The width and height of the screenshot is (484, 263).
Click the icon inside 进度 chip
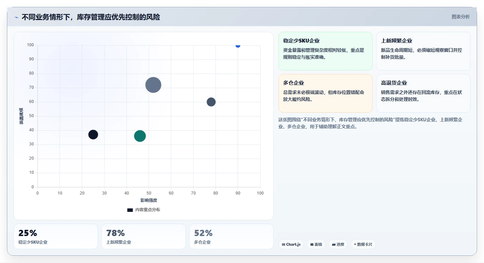click(334, 244)
